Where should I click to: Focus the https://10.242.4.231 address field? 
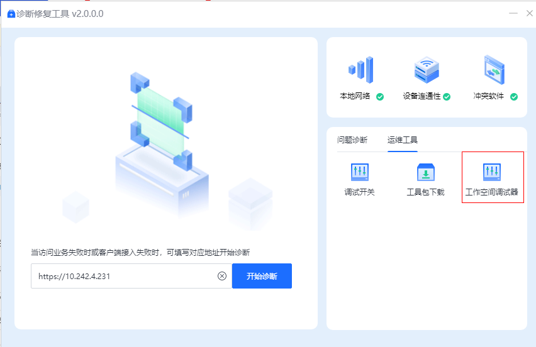(x=123, y=276)
